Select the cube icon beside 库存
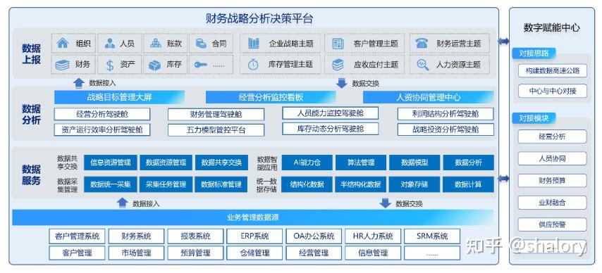The width and height of the screenshot is (602, 273). [x=154, y=65]
